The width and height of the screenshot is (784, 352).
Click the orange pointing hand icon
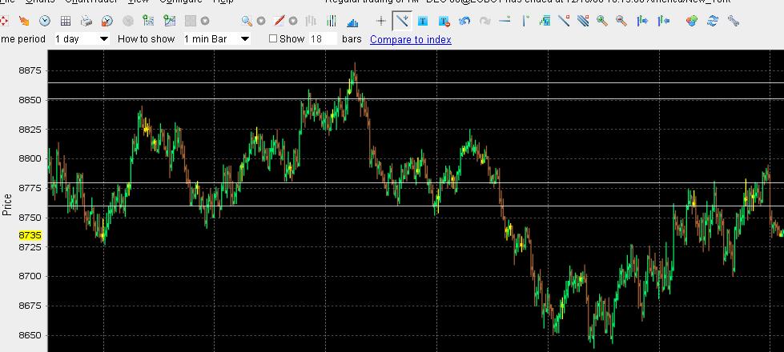click(x=23, y=21)
